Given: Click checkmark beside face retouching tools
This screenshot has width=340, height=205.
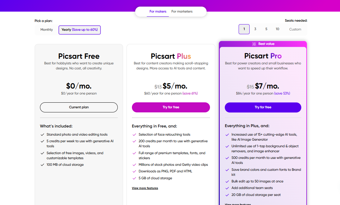Looking at the screenshot, I should tap(134, 135).
